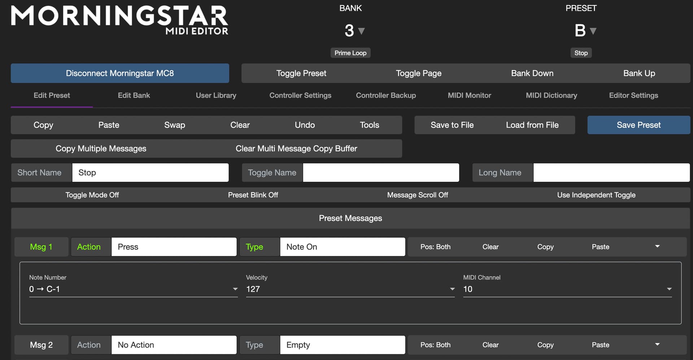Open the Controller Backup tab
The image size is (693, 360).
[386, 95]
